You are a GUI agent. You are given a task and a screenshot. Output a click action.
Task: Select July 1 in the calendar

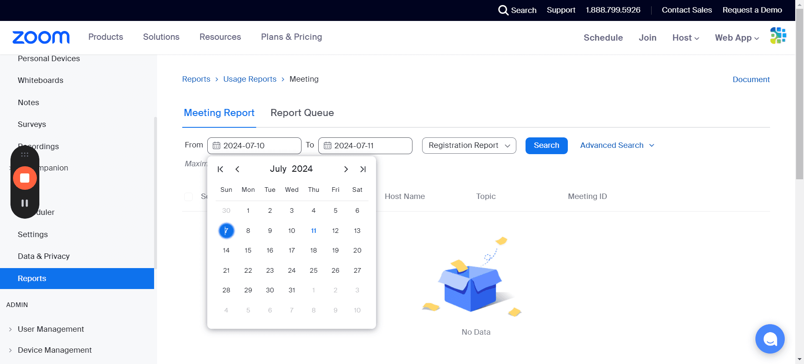point(248,211)
